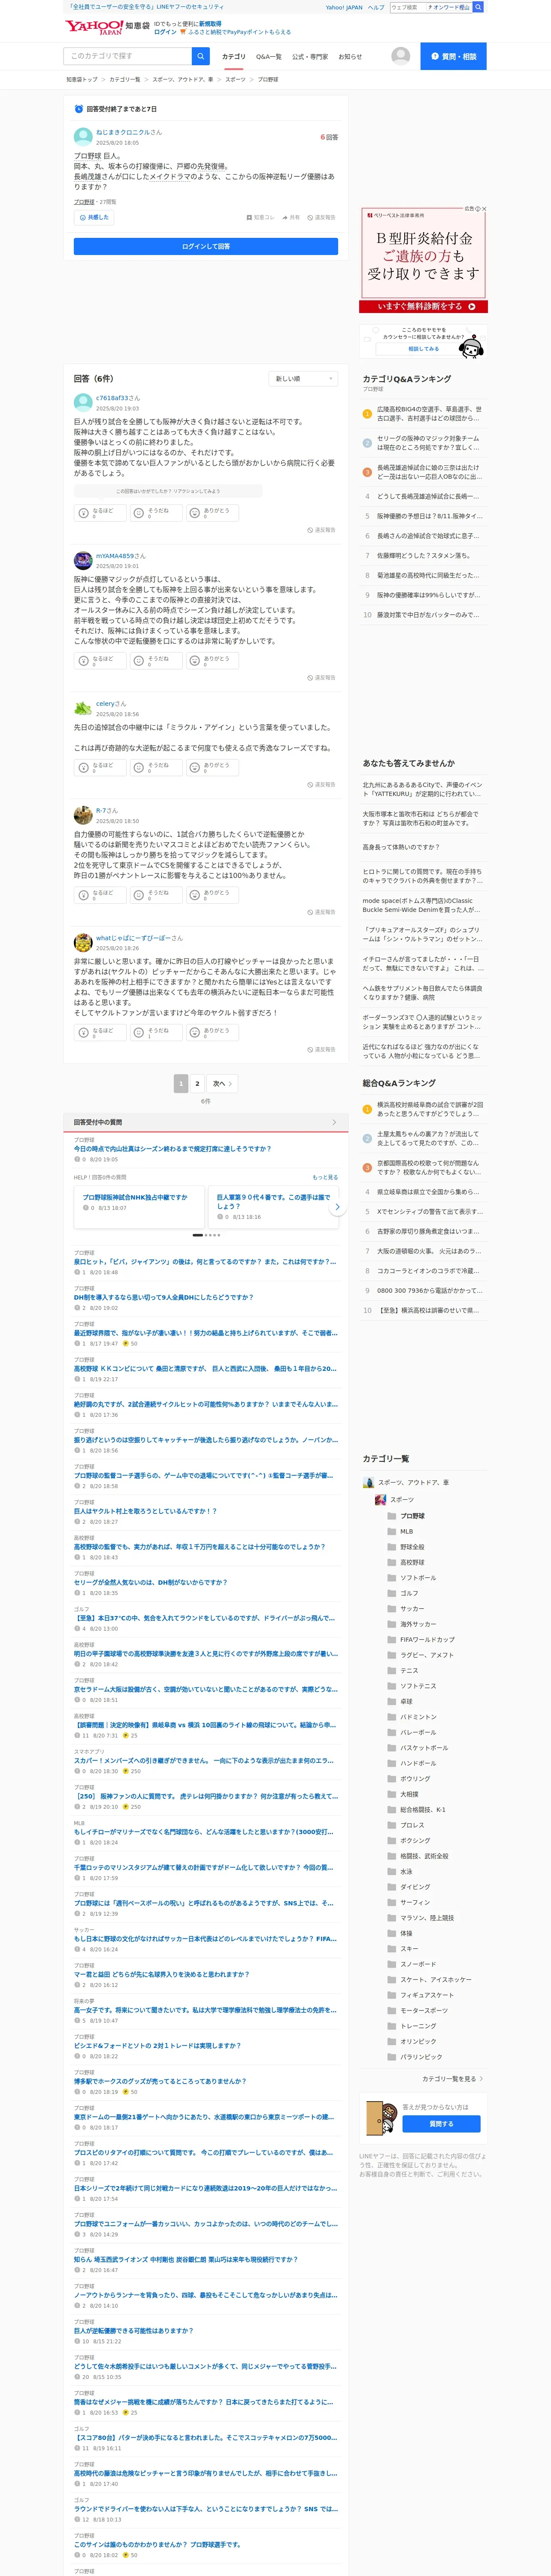Open the top search type dropdown ウェブ検索
This screenshot has width=551, height=2576.
408,7
